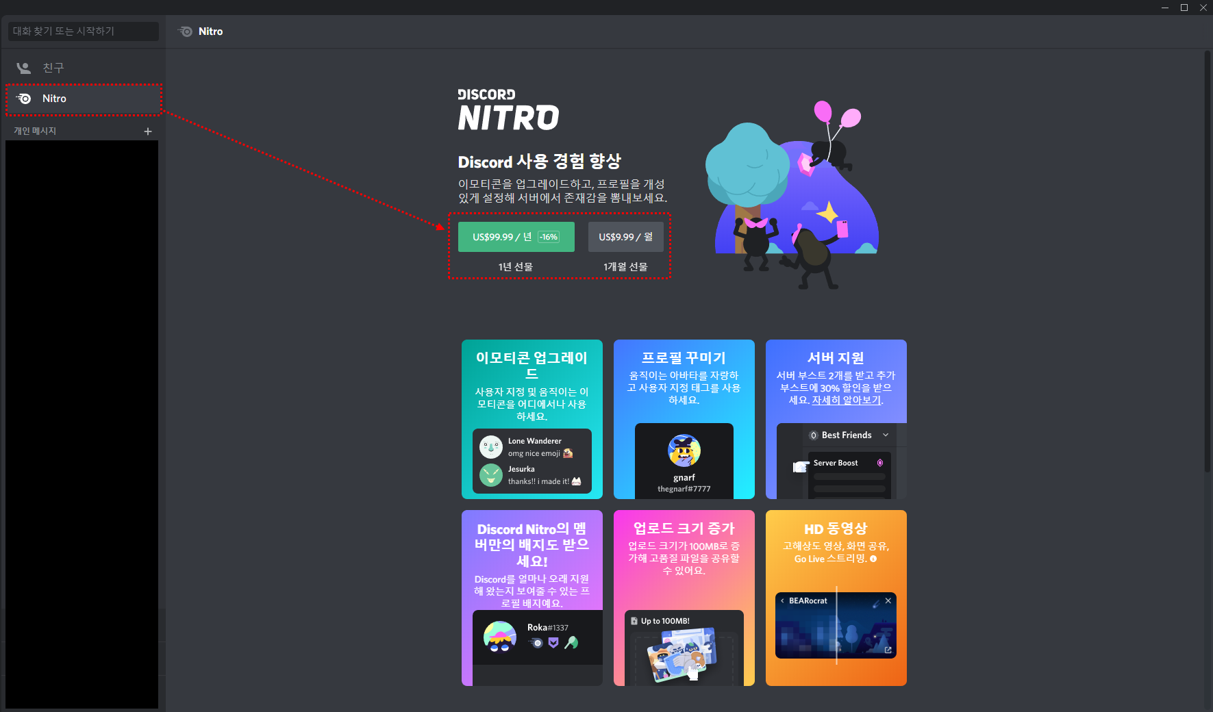The height and width of the screenshot is (712, 1213).
Task: Click the BEARocrat video thumbnail
Action: coord(836,625)
